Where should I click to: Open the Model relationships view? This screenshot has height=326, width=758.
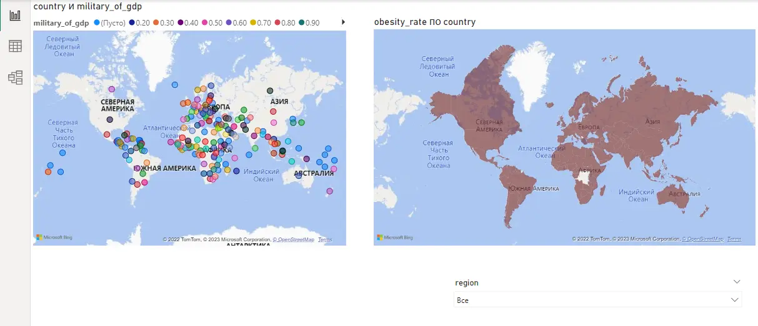point(15,77)
